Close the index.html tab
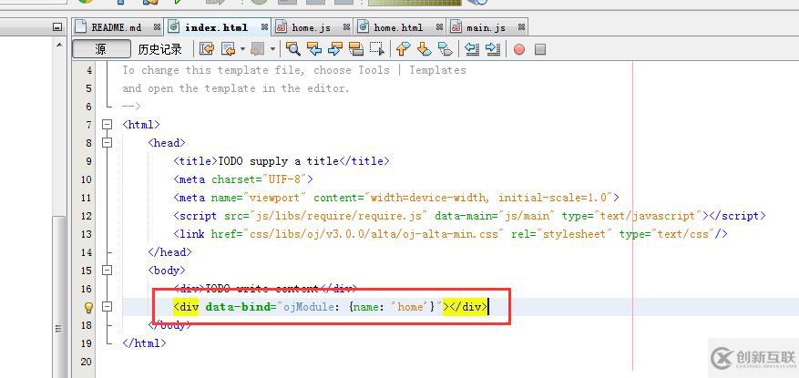799x378 pixels. coord(264,27)
